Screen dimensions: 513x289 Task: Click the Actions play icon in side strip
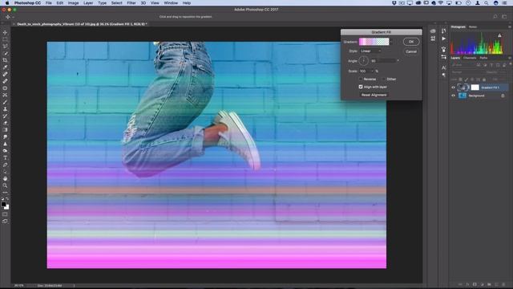click(443, 39)
